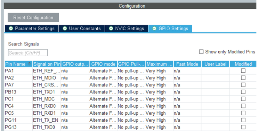
Task: Sort by the Pin Name column header
Action: (18, 64)
